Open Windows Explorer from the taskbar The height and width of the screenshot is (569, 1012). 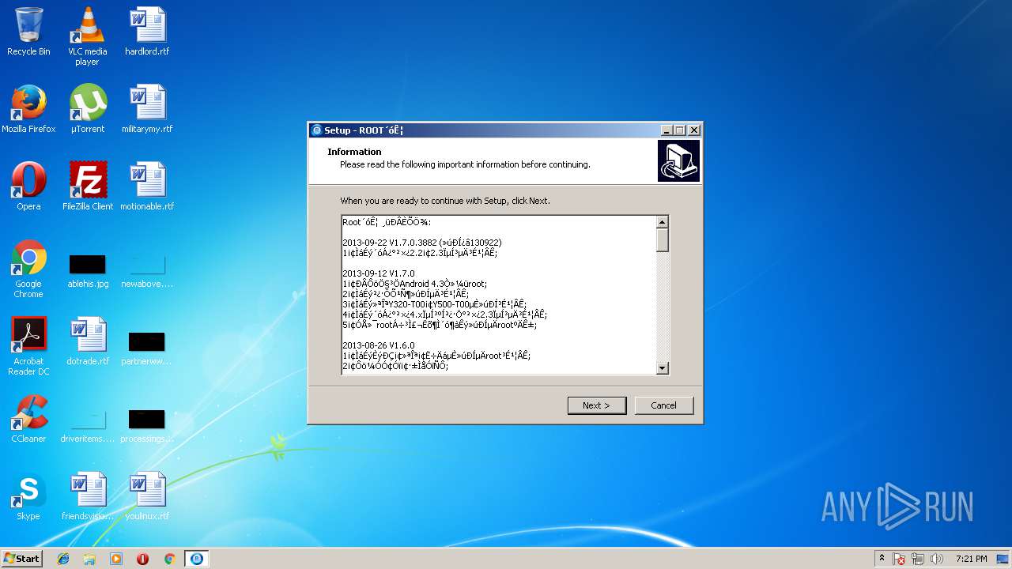click(89, 559)
